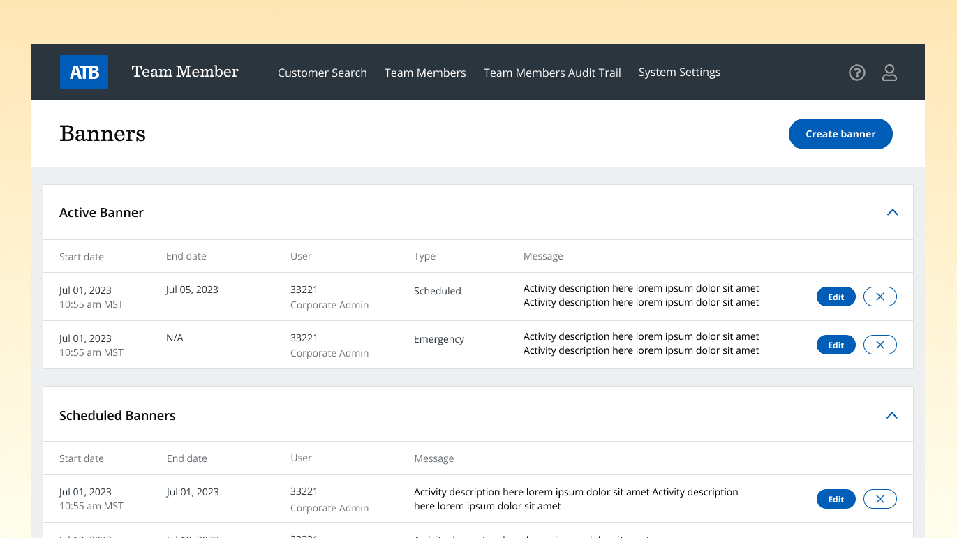
Task: Click the Type column header
Action: coord(424,256)
